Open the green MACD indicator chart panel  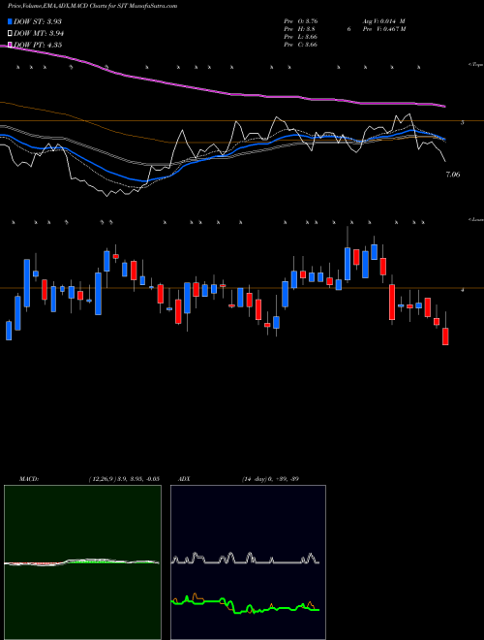tap(82, 562)
